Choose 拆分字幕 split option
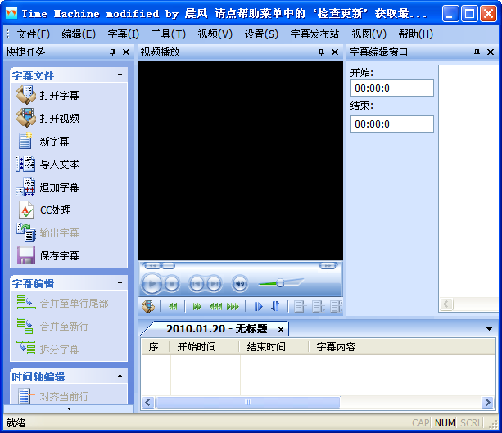Viewport: 502px width, 433px height. [48, 349]
